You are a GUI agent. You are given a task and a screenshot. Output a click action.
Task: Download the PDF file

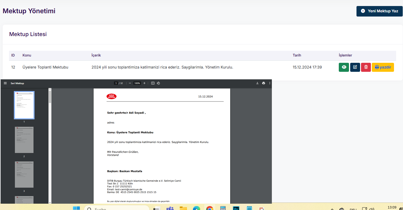(x=257, y=83)
